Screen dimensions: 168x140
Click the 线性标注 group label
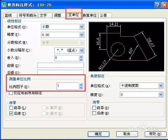[x=14, y=21]
